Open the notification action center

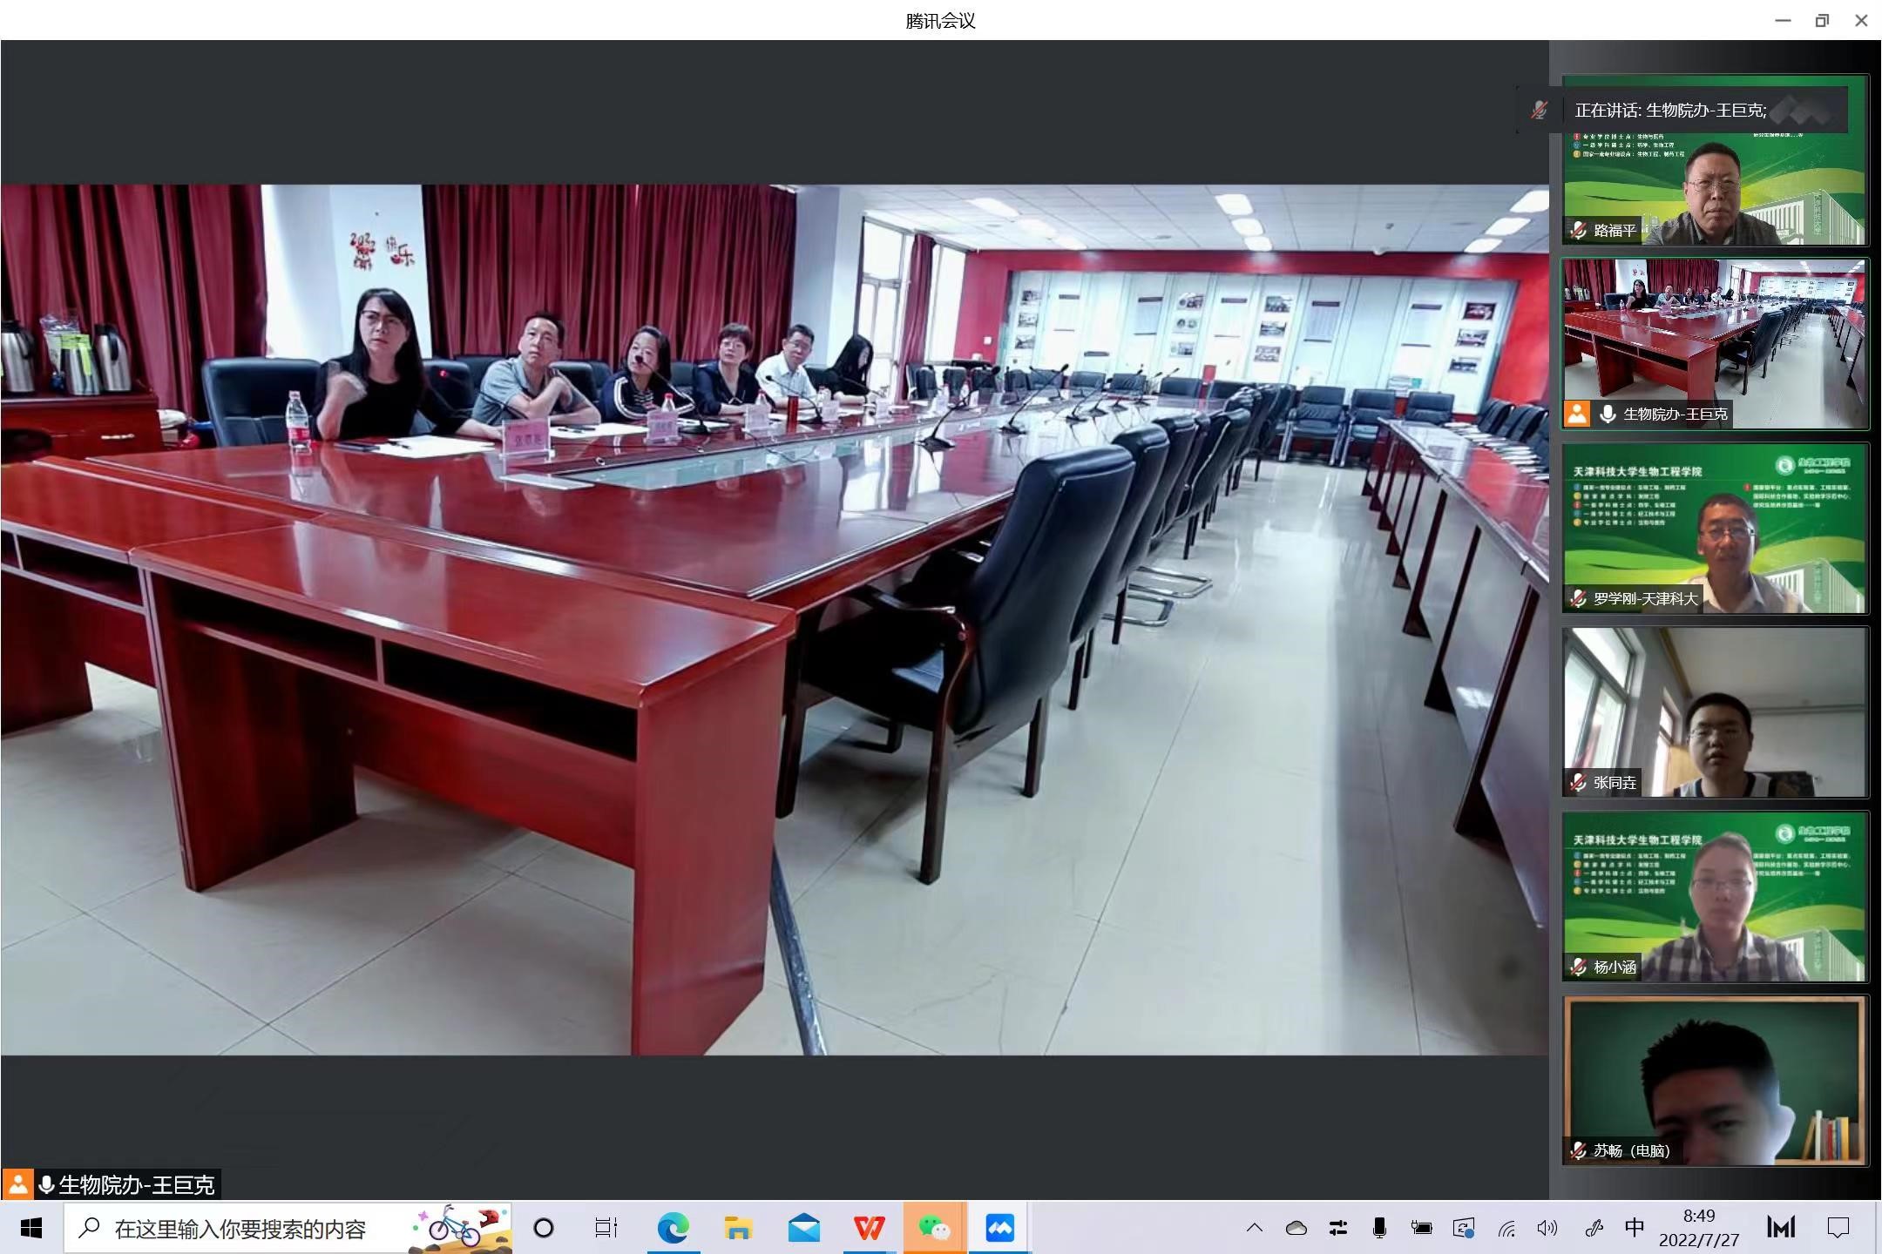click(x=1838, y=1228)
